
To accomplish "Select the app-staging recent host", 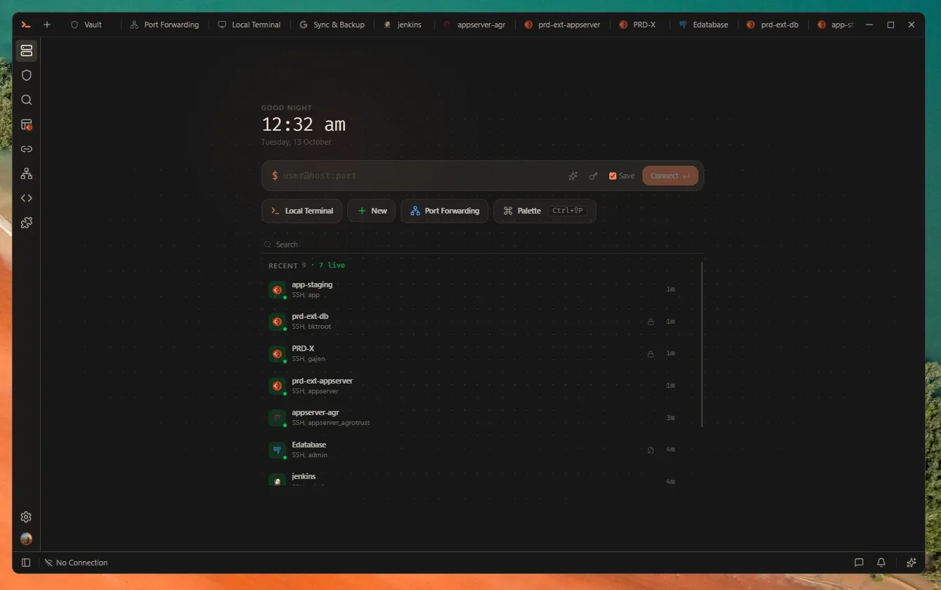I will [476, 289].
